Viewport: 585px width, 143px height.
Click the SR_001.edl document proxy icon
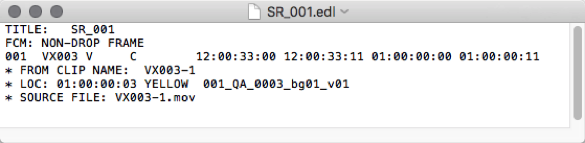[x=254, y=12]
